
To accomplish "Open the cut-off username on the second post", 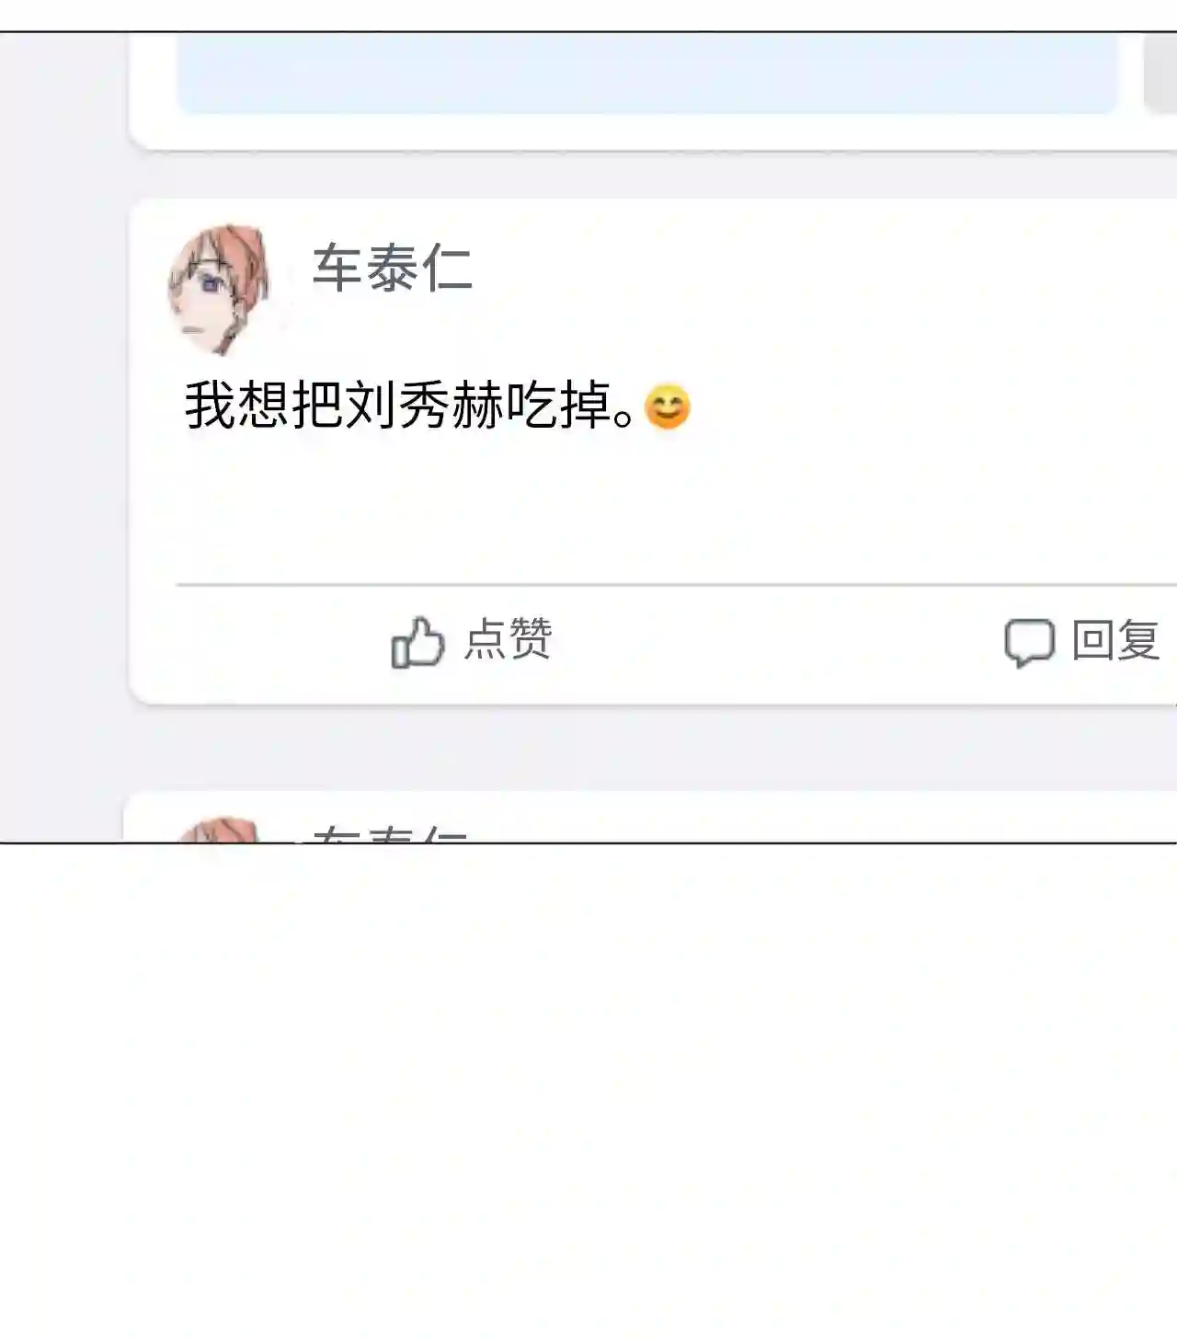I will tap(389, 833).
